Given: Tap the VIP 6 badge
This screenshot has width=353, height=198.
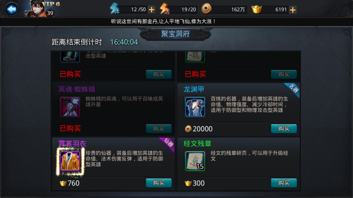Looking at the screenshot, I should (x=51, y=4).
